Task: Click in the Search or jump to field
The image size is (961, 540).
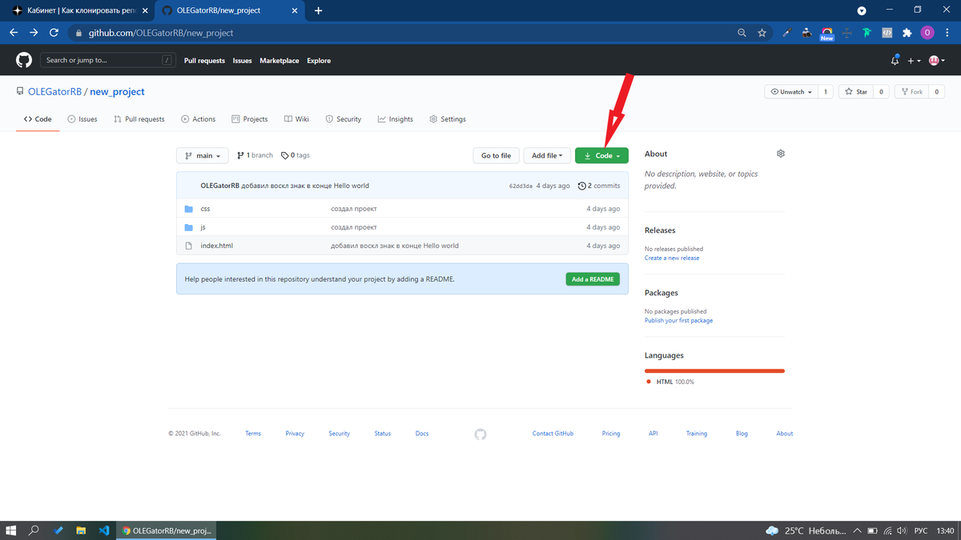Action: point(108,60)
